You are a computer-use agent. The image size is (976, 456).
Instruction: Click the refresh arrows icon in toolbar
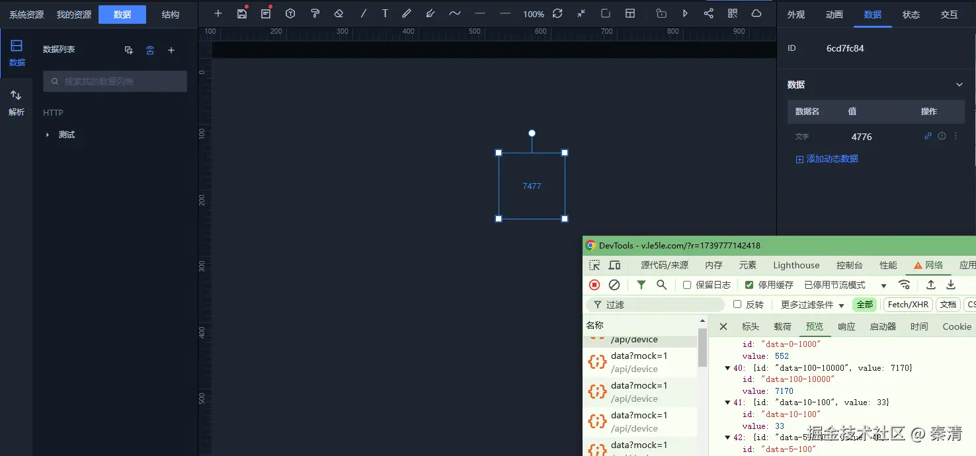(x=557, y=14)
